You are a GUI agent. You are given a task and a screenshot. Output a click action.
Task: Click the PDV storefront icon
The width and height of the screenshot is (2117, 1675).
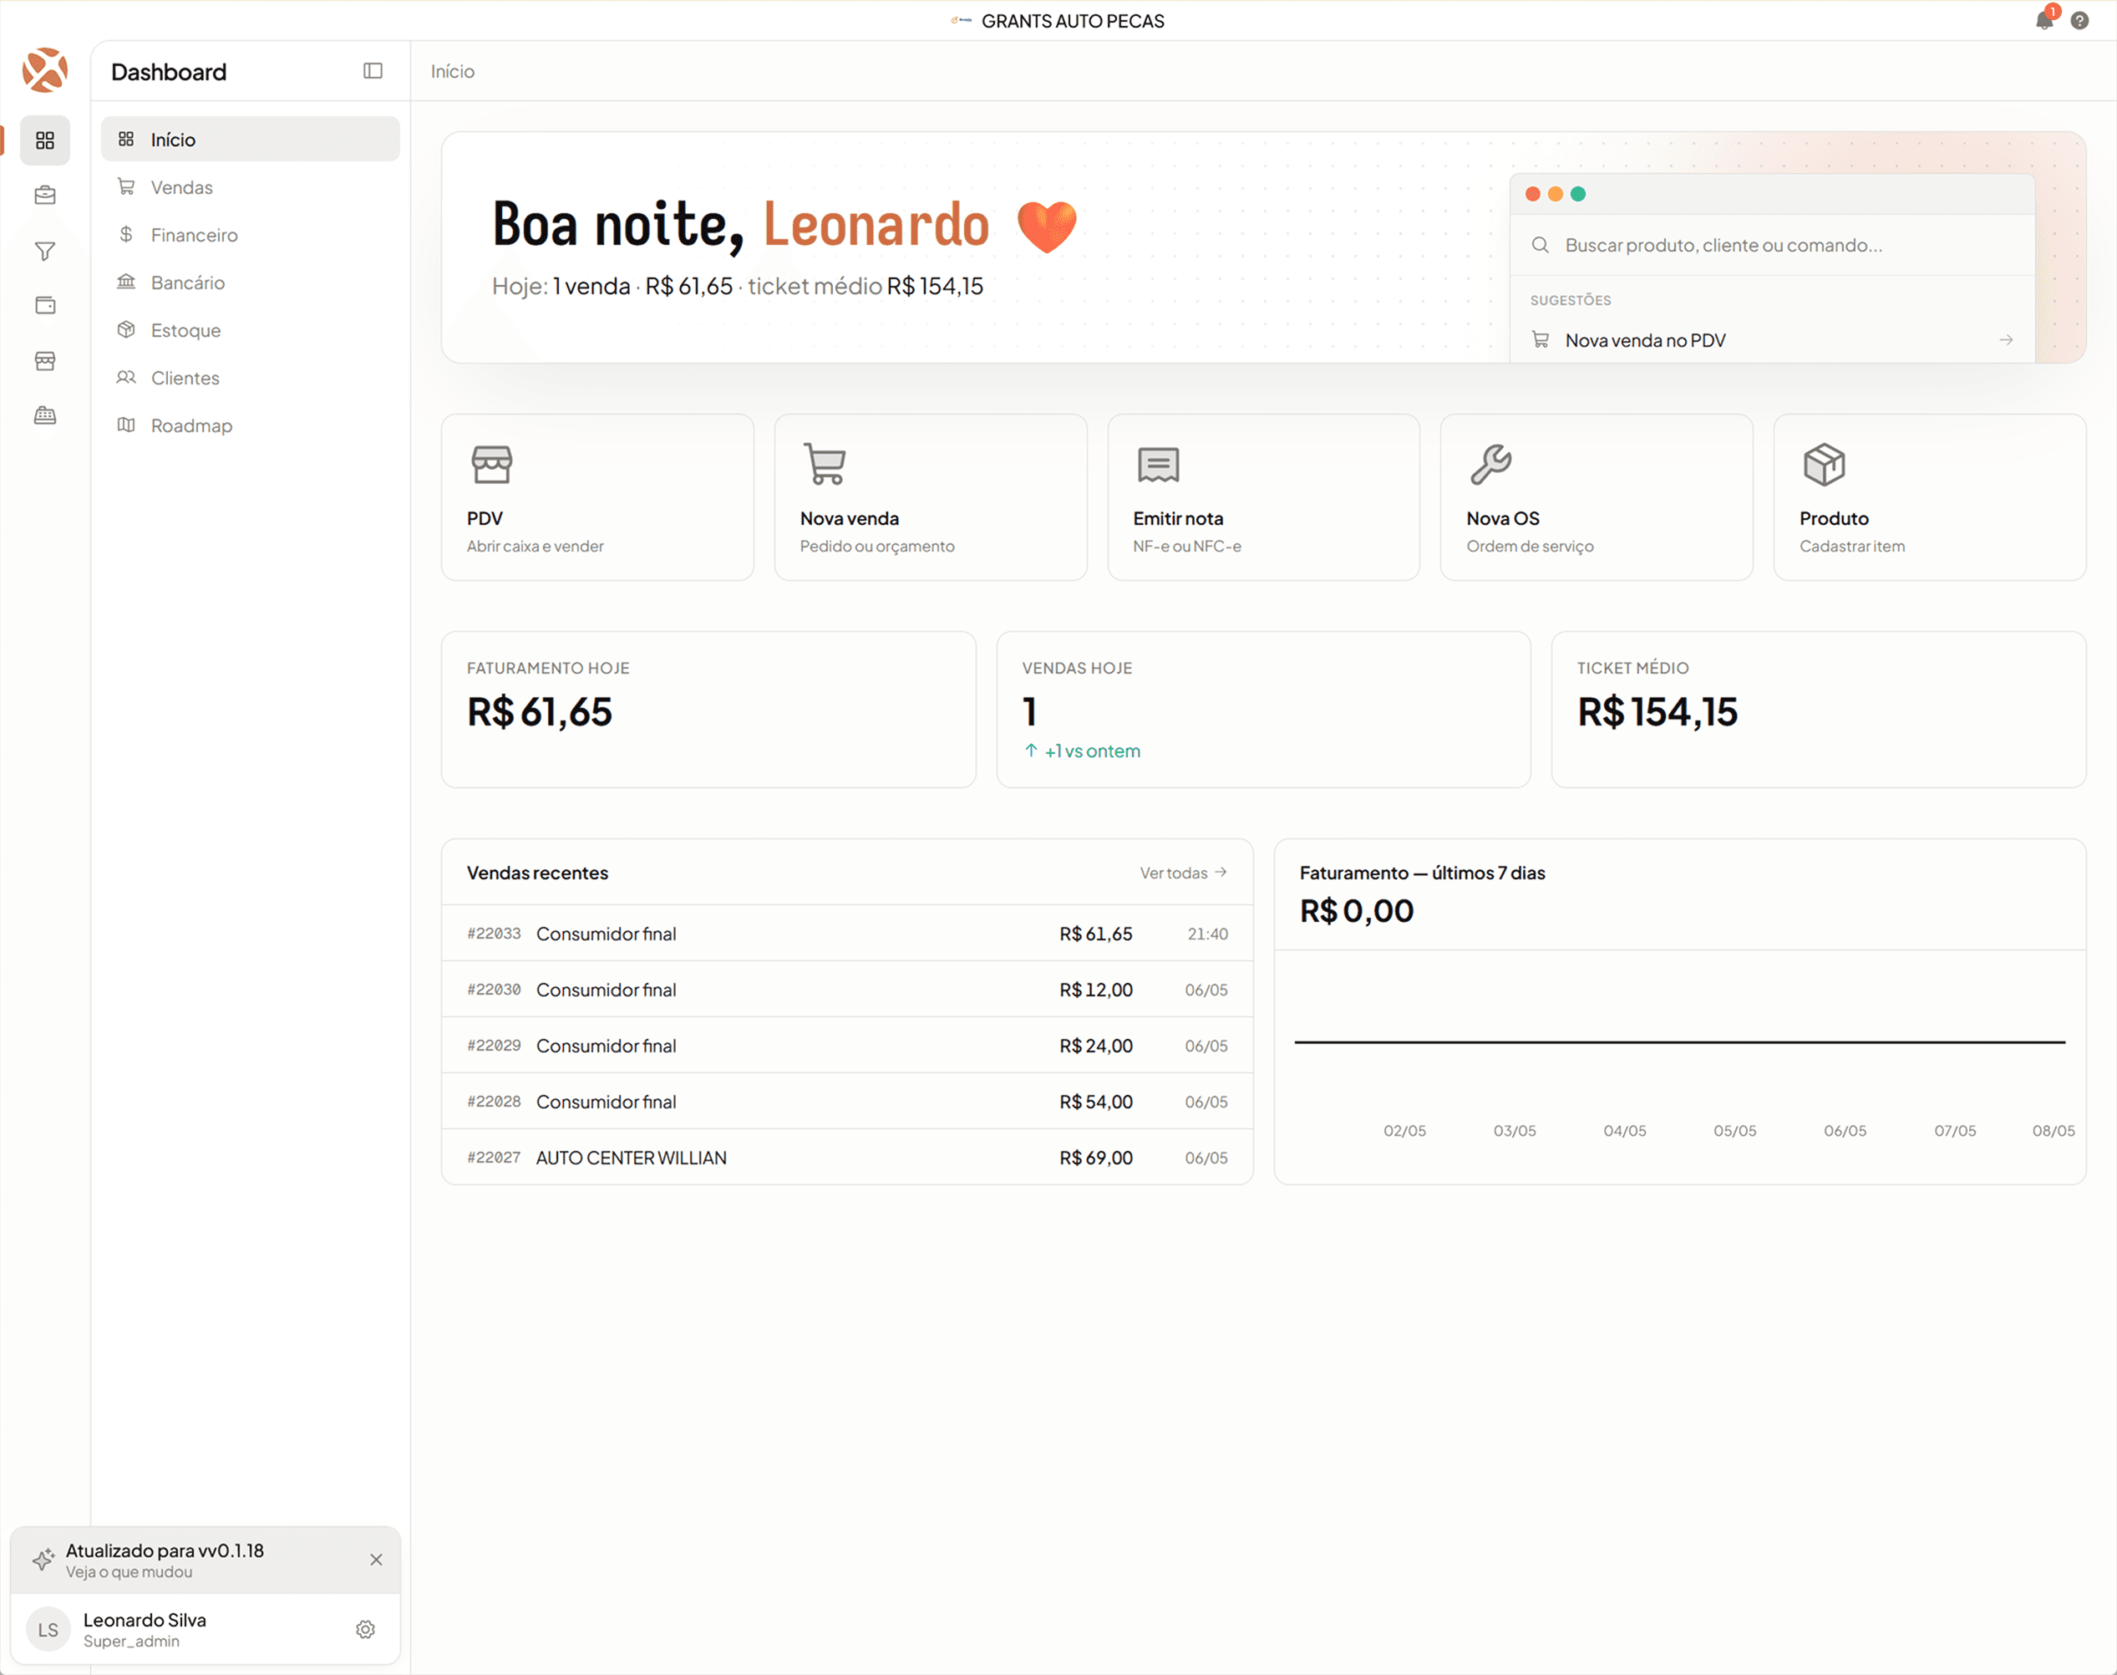pos(491,464)
